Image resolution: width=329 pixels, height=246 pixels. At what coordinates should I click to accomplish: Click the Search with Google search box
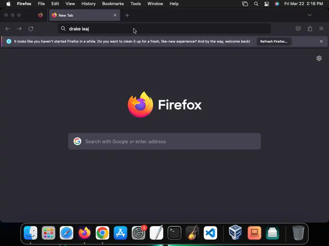coord(164,141)
